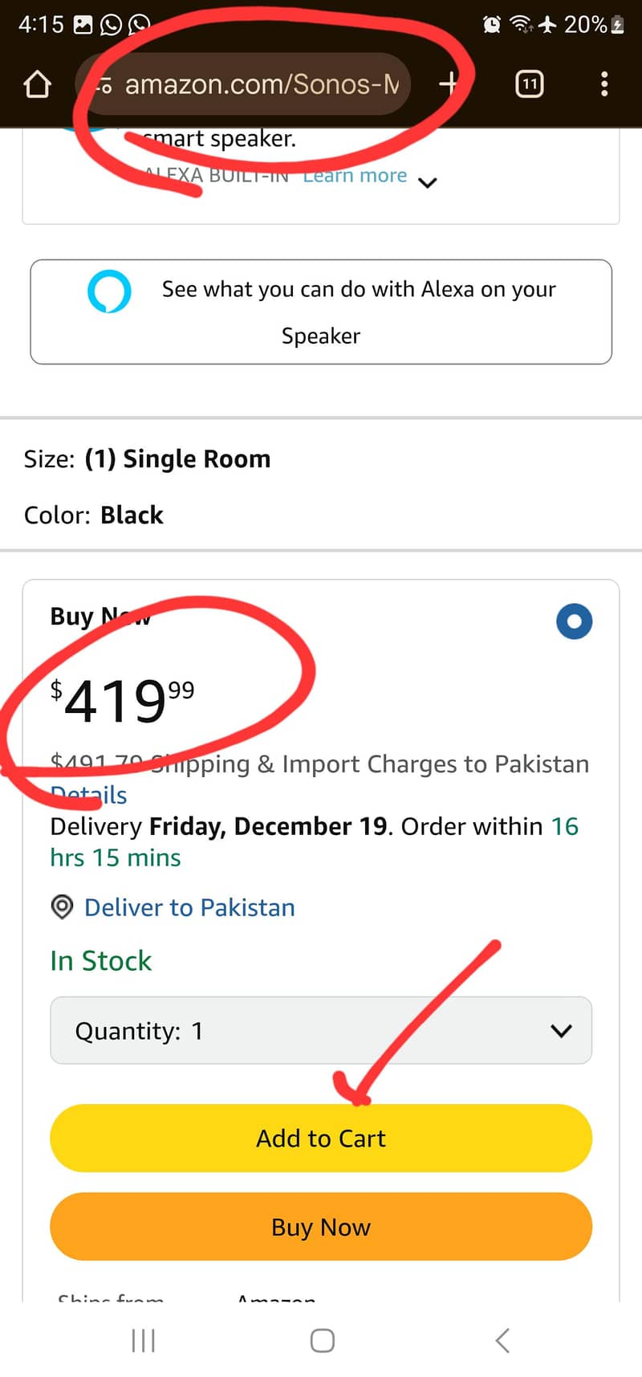Image resolution: width=642 pixels, height=1377 pixels.
Task: Open the tab switcher showing 11 tabs
Action: tap(529, 83)
